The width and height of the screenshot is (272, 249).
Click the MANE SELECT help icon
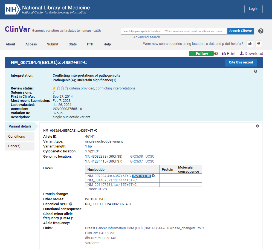(x=153, y=176)
